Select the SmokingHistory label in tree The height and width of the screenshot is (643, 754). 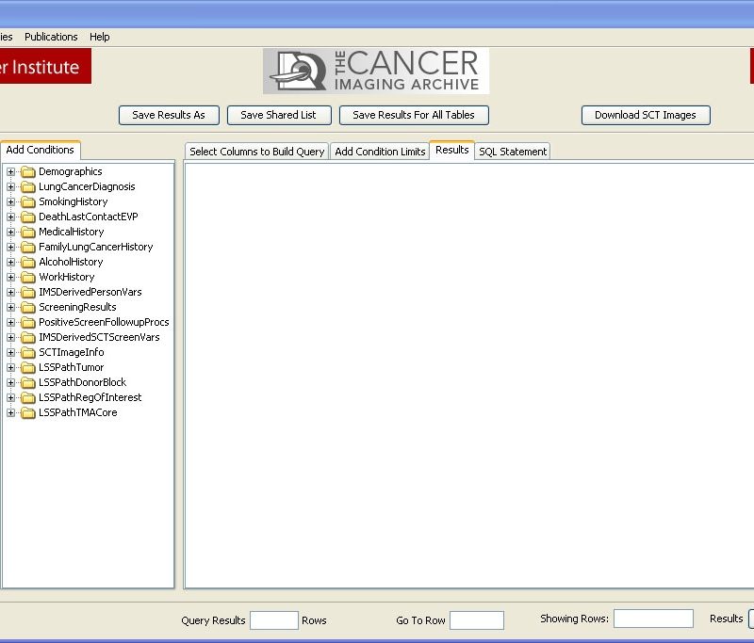(x=74, y=201)
